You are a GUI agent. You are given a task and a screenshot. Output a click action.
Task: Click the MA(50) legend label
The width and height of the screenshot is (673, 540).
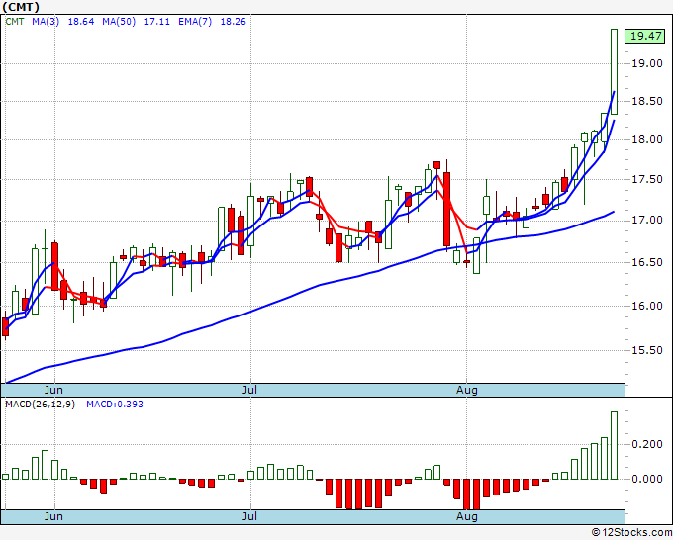119,22
